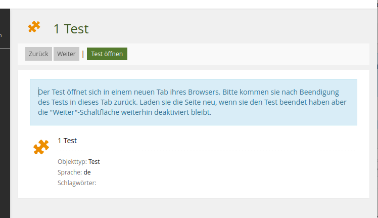Click the separator bar before Test öffnen

[83, 54]
